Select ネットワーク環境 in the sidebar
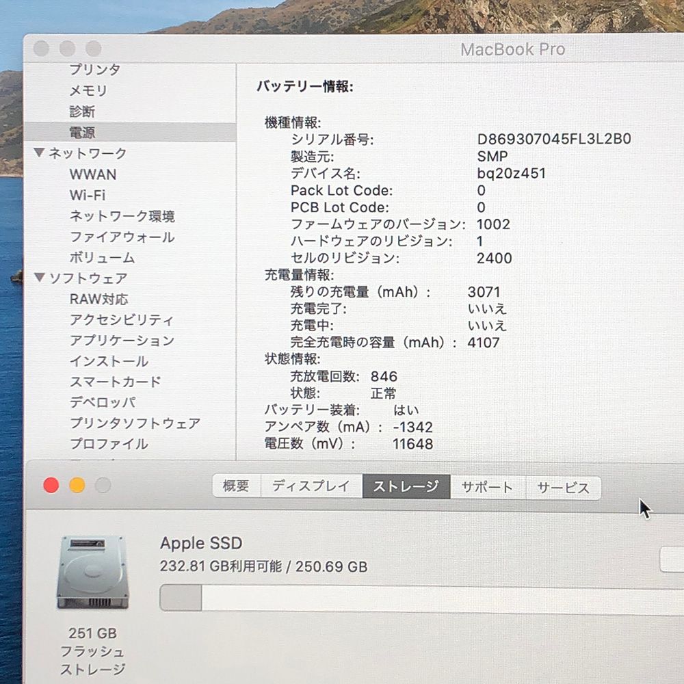This screenshot has height=684, width=684. pyautogui.click(x=122, y=216)
